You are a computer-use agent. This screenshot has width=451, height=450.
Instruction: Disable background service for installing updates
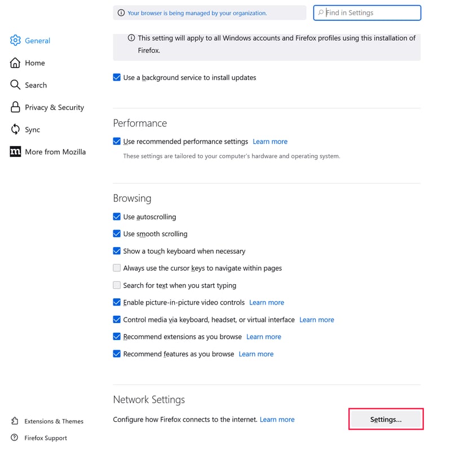pyautogui.click(x=117, y=78)
